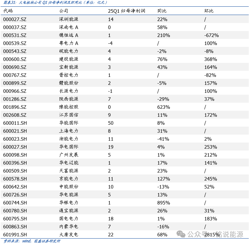Click company name 皖能电力
The height and width of the screenshot is (244, 251).
point(69,51)
